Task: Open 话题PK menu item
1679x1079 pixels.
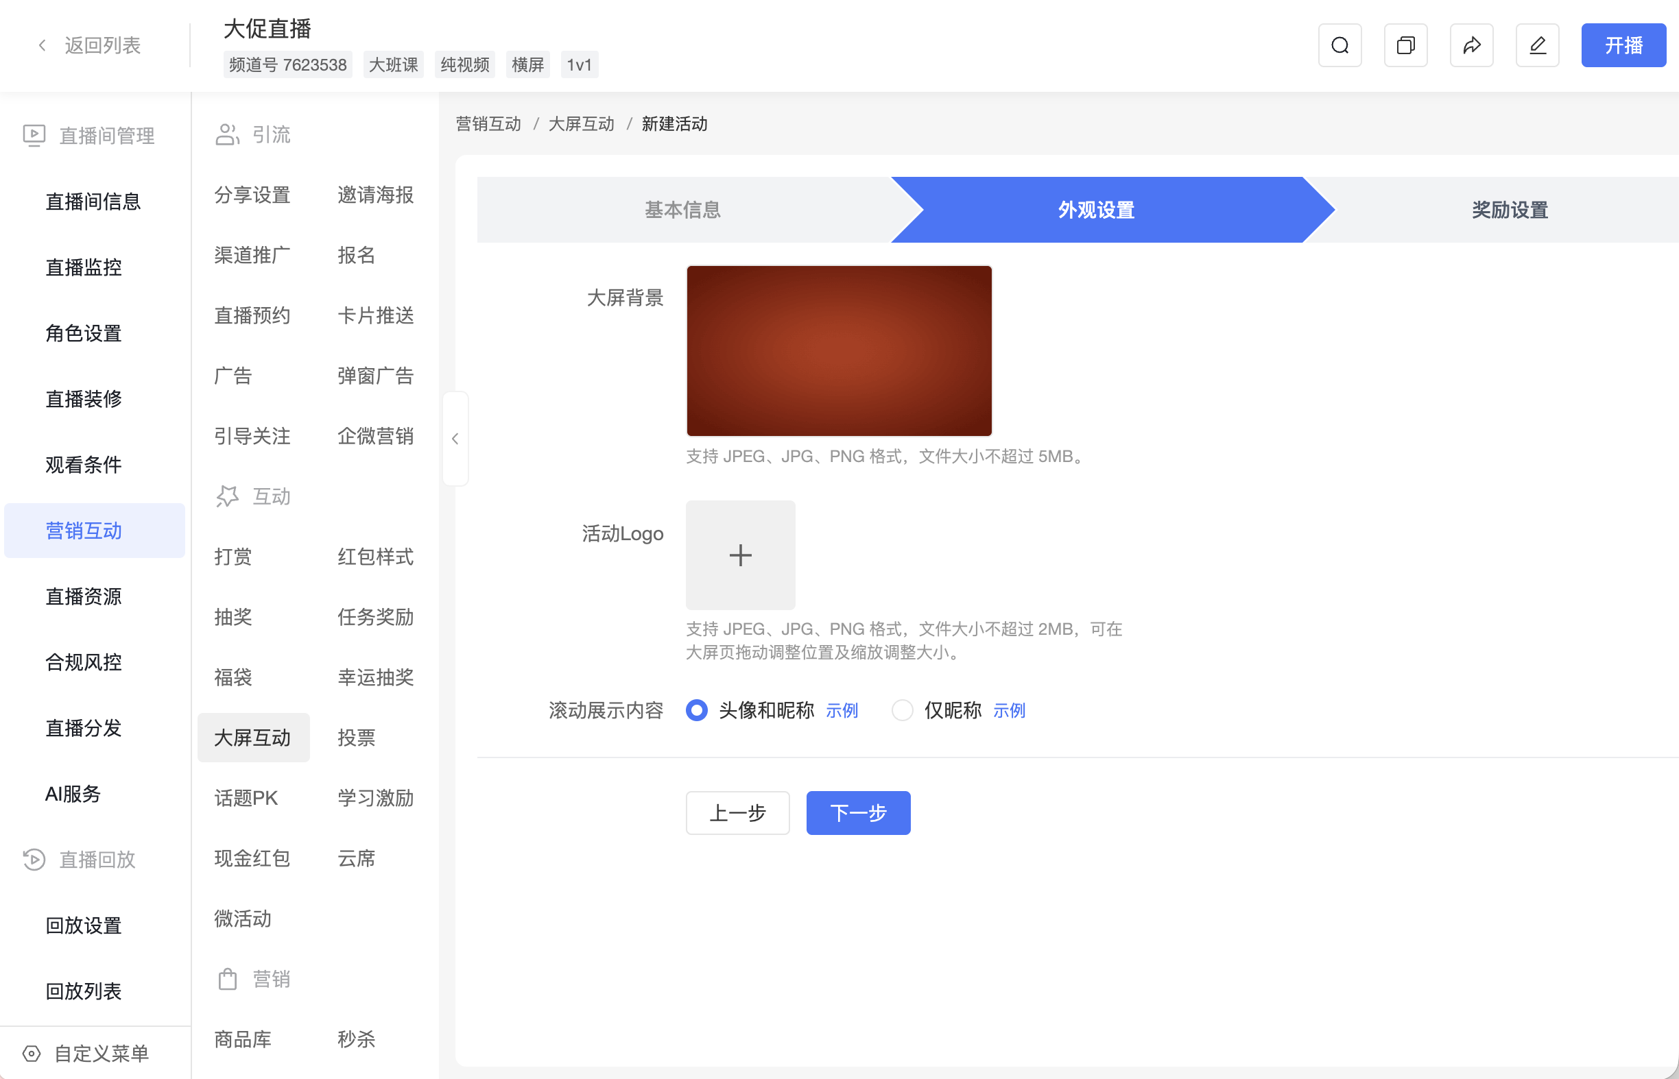Action: 246,798
